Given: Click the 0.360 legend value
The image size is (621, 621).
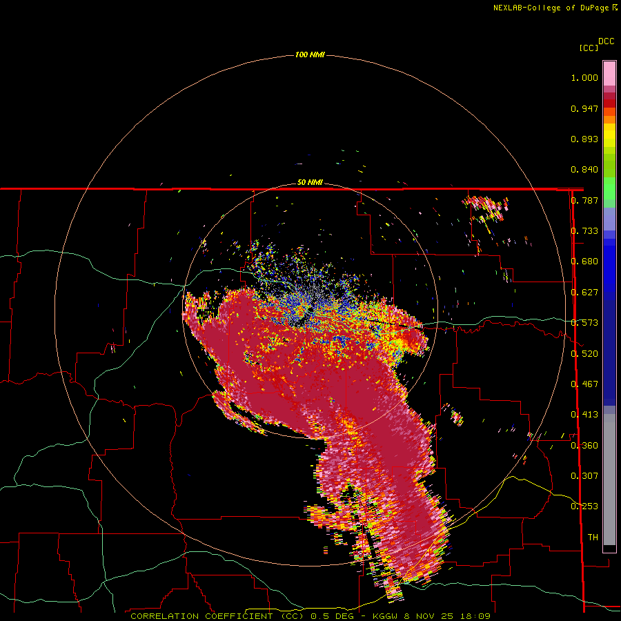Looking at the screenshot, I should click(584, 446).
